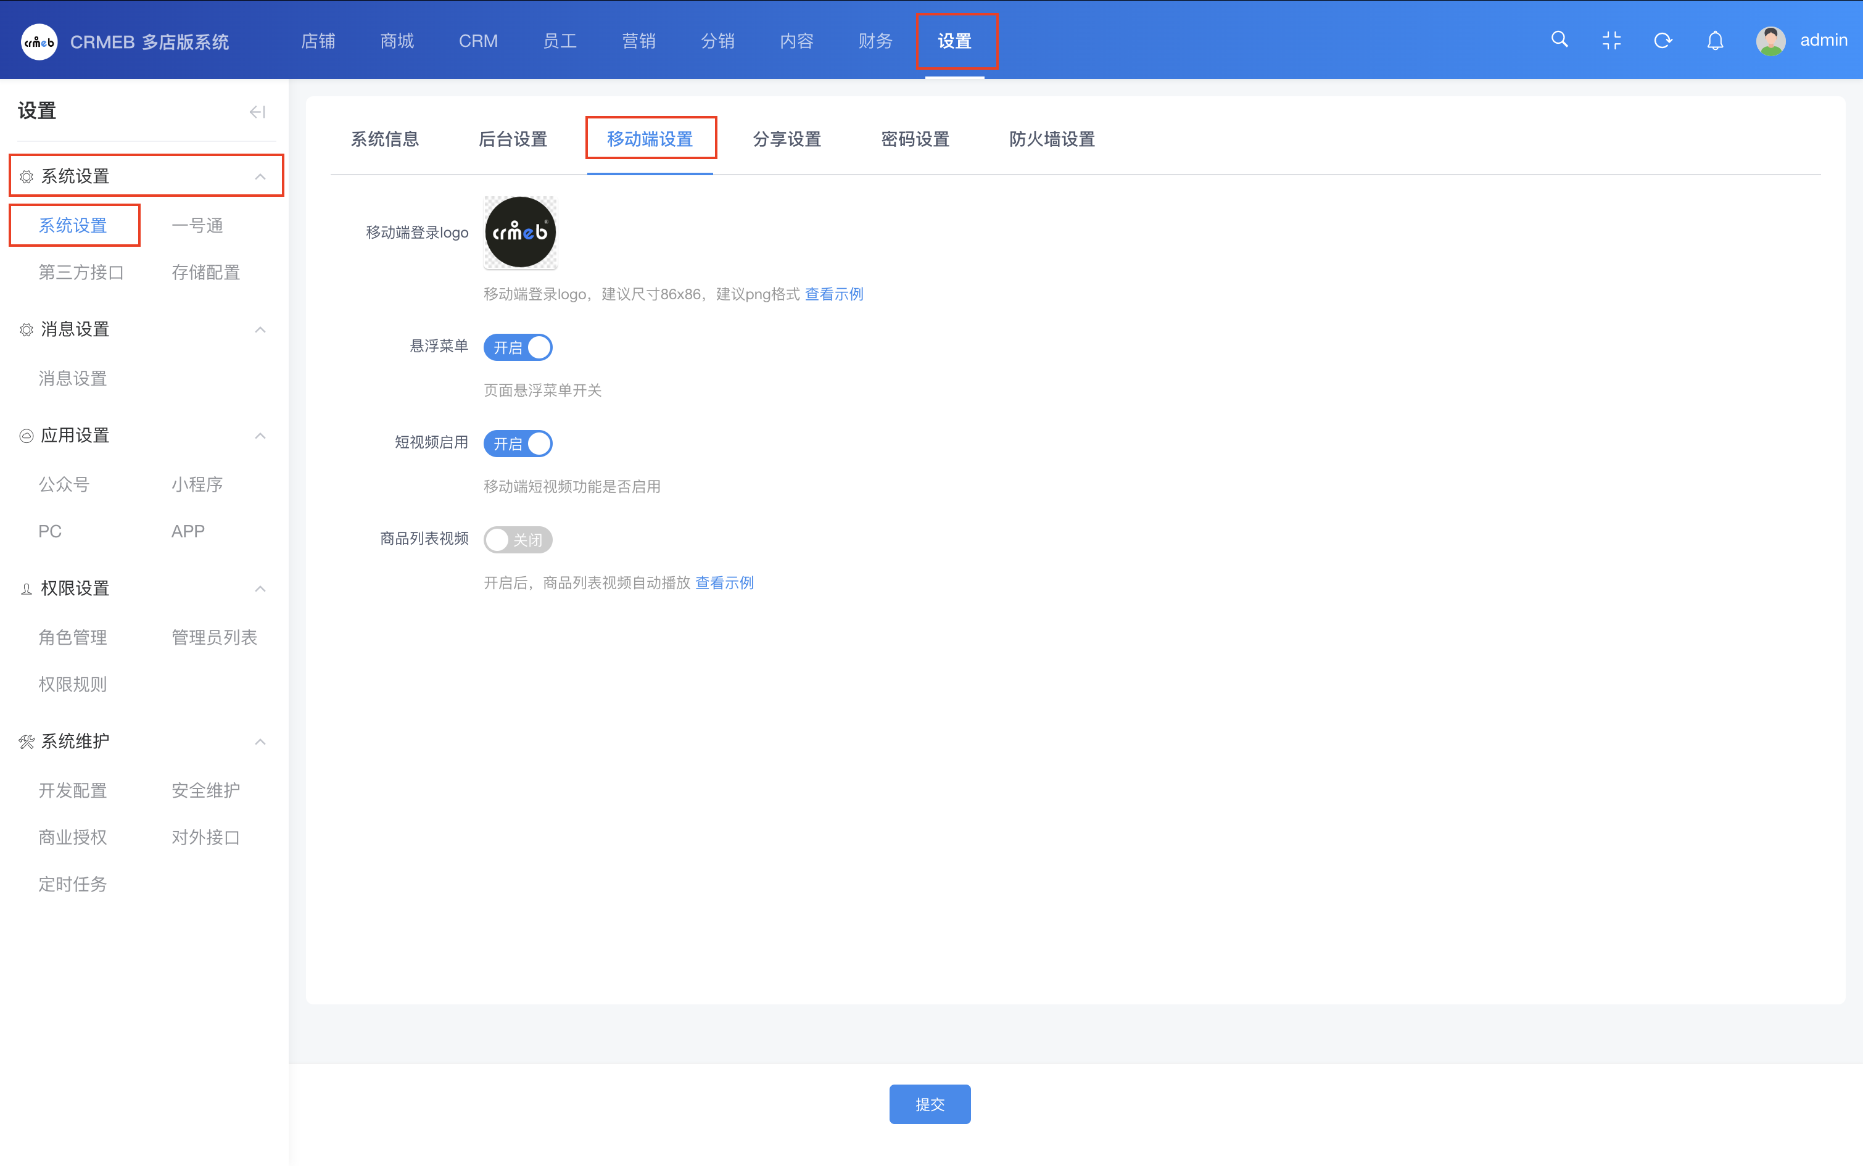Viewport: 1863px width, 1166px height.
Task: Open 开发配置 in sidebar
Action: click(x=73, y=790)
